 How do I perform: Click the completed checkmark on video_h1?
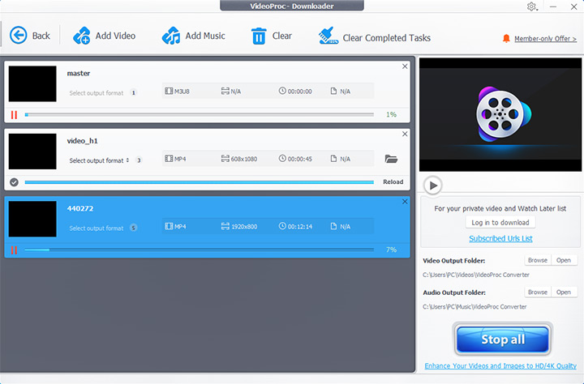click(x=14, y=182)
